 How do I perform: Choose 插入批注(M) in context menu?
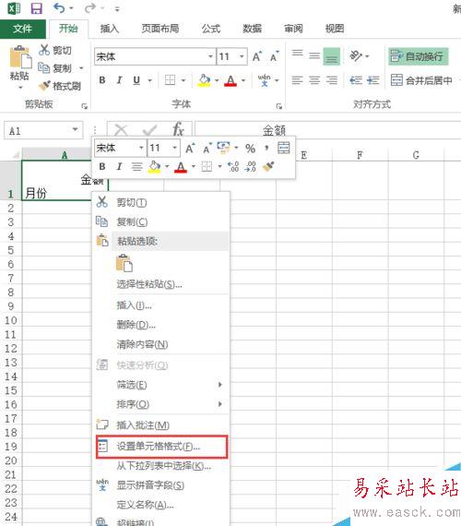161,425
